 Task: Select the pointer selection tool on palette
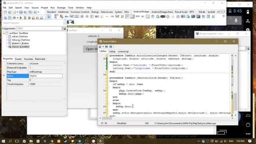coord(49,17)
